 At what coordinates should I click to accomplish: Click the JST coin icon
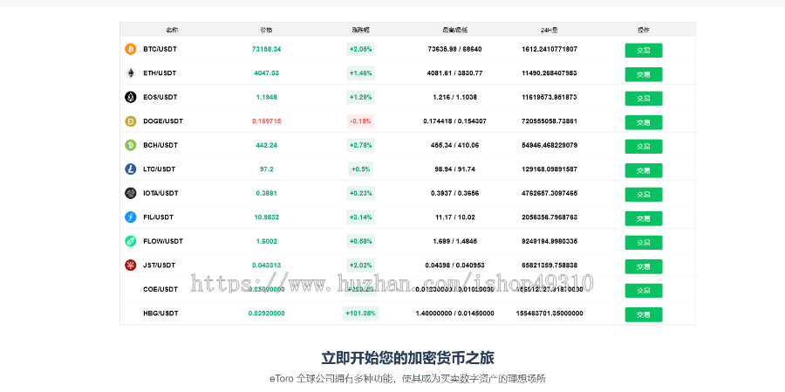coord(130,265)
